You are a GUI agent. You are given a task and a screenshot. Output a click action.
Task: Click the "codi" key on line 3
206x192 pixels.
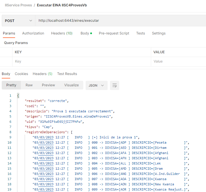coord(30,106)
